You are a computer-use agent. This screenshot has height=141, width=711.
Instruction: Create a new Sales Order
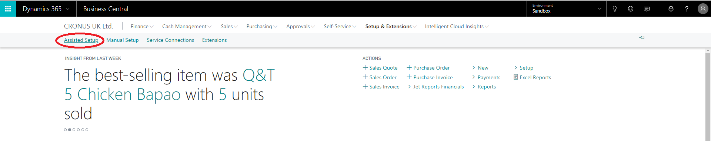[x=380, y=77]
